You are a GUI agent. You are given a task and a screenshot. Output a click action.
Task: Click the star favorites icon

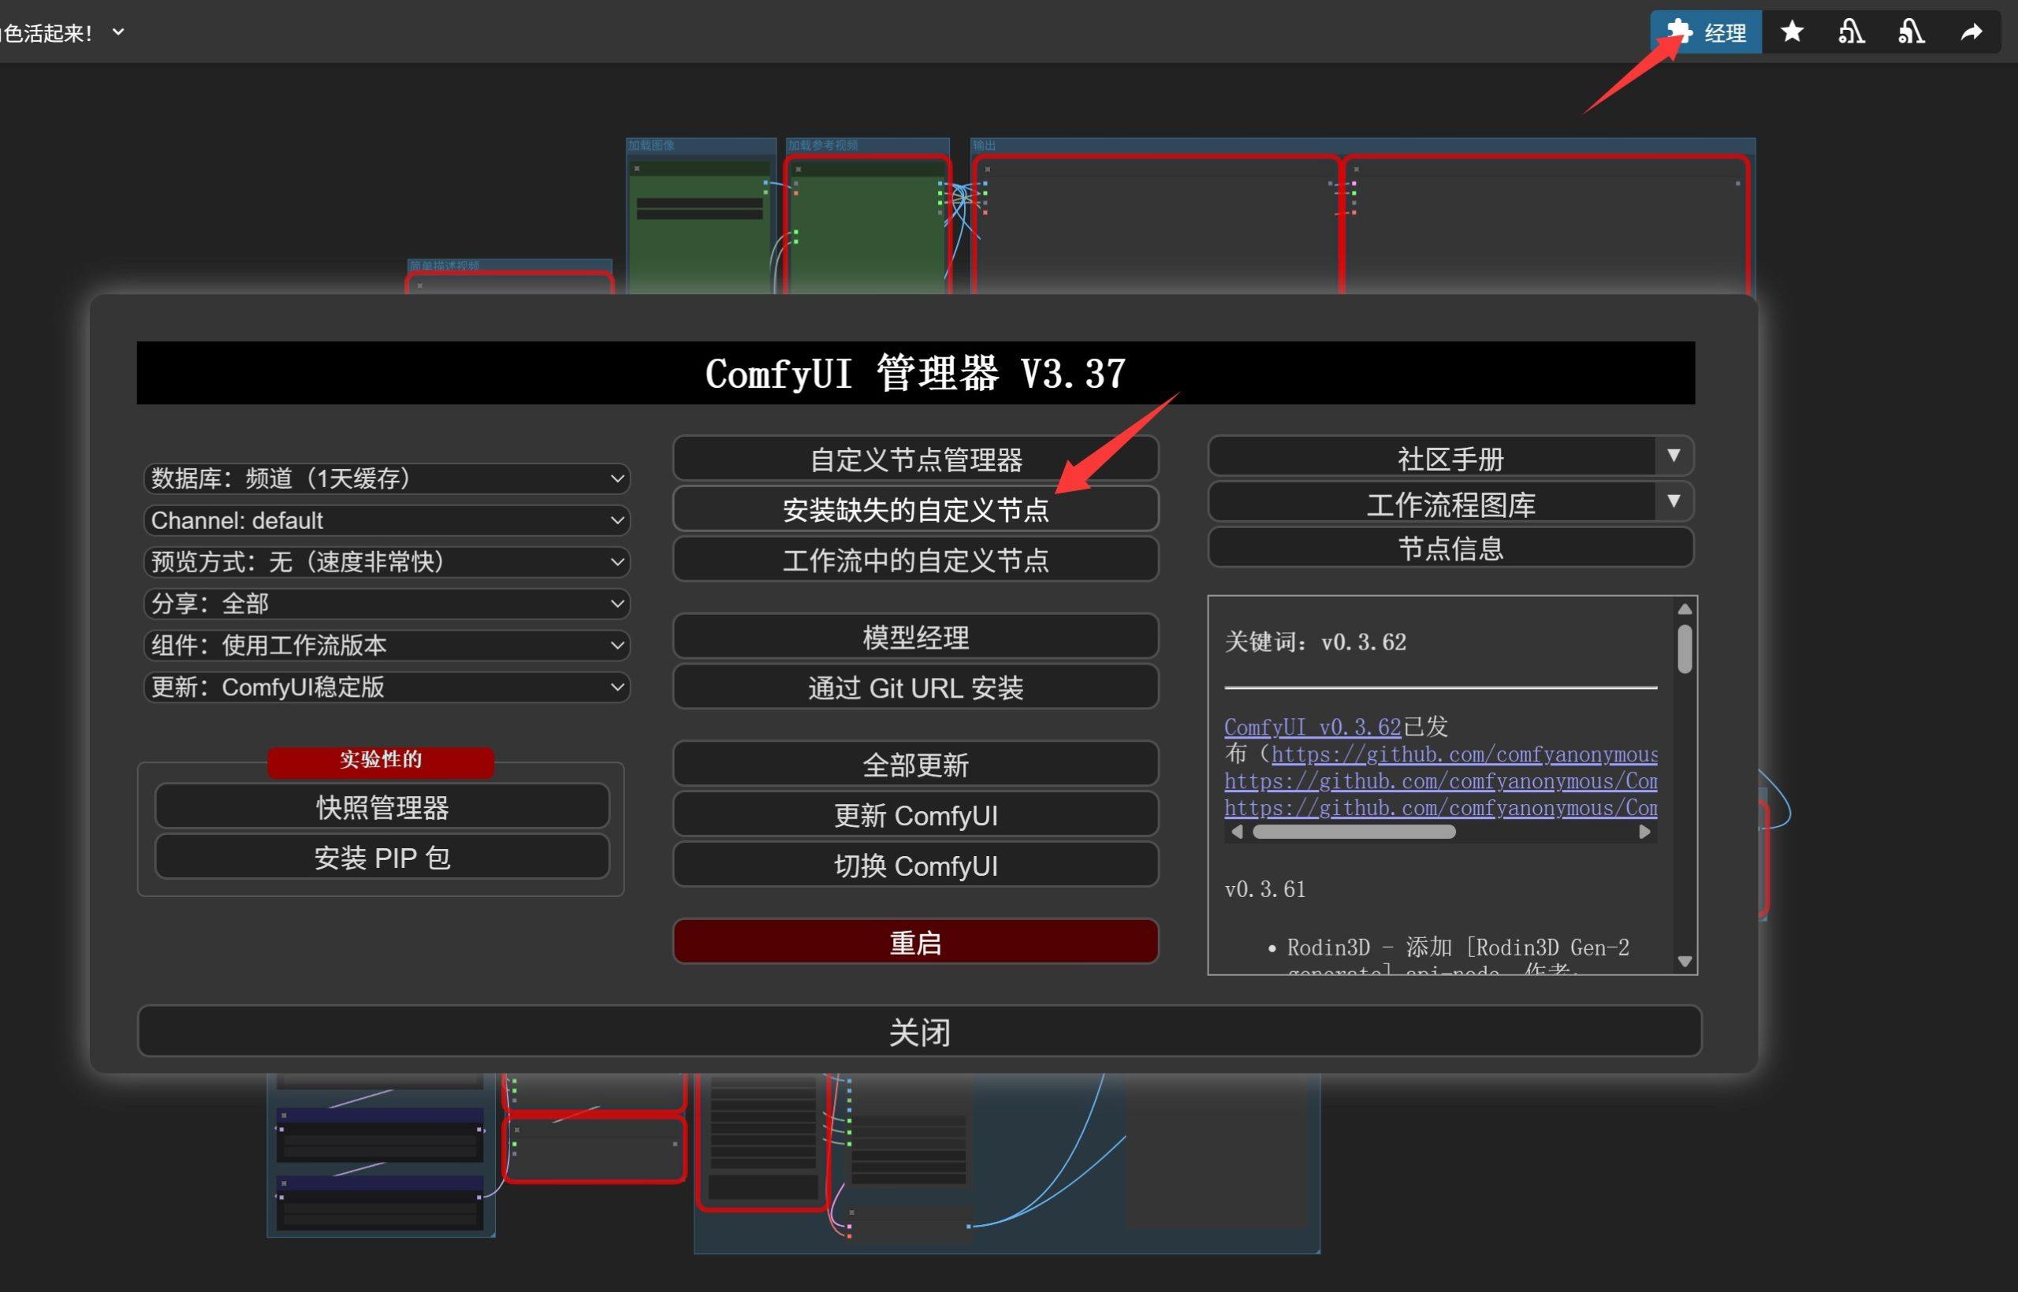tap(1792, 32)
